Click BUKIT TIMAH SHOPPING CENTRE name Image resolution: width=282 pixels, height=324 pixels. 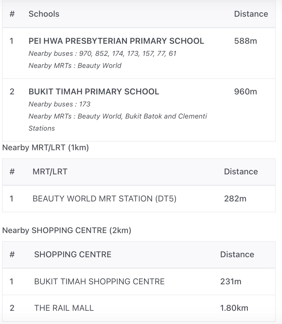[99, 281]
